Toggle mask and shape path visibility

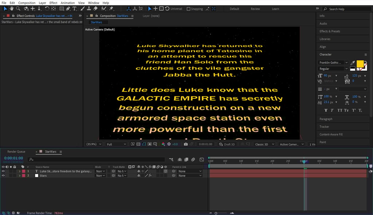pos(144,144)
